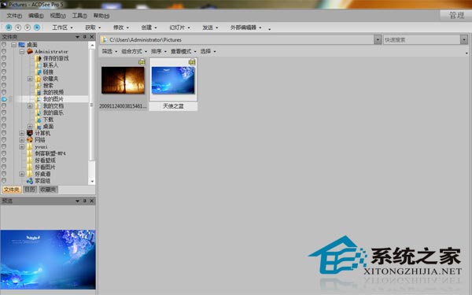Image resolution: width=472 pixels, height=295 pixels.
Task: Click the file name 2009112400381546l...
Action: [123, 106]
